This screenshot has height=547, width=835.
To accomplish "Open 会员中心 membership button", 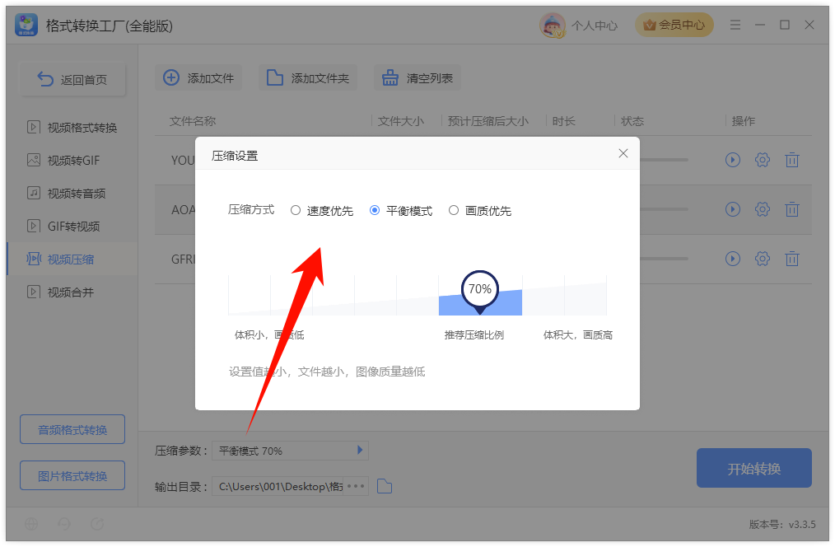I will click(674, 25).
